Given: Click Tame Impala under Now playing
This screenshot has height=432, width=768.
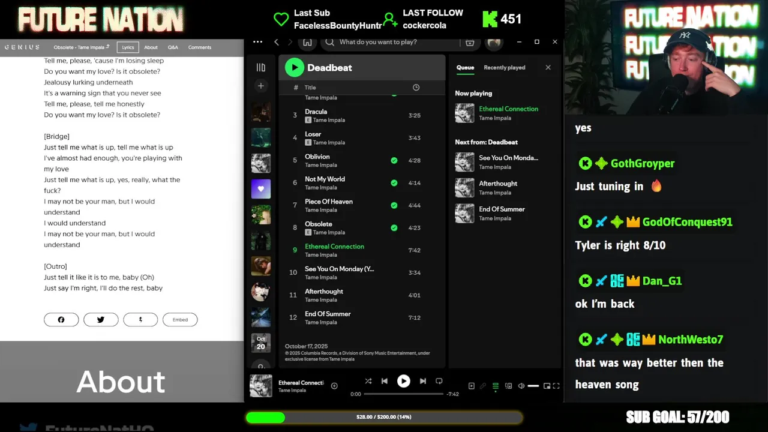Looking at the screenshot, I should pyautogui.click(x=494, y=118).
